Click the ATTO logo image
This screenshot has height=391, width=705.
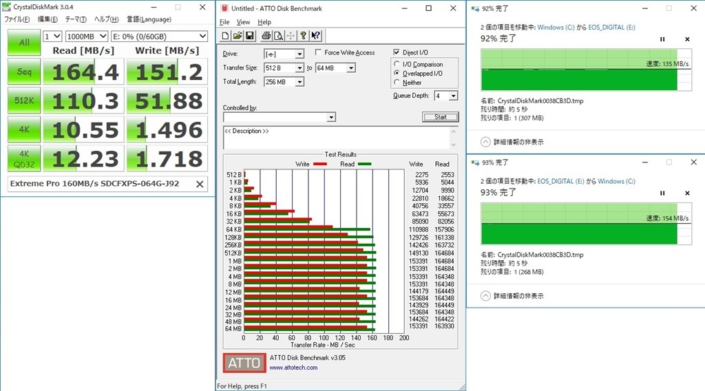pos(244,363)
